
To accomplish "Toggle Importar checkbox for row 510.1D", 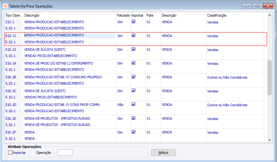I will [134, 104].
